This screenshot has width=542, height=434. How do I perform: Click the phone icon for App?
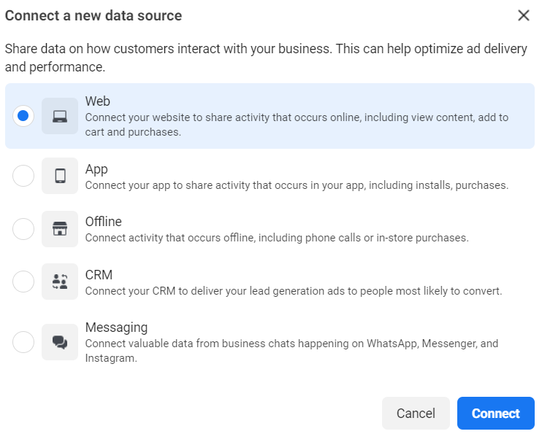pos(60,176)
